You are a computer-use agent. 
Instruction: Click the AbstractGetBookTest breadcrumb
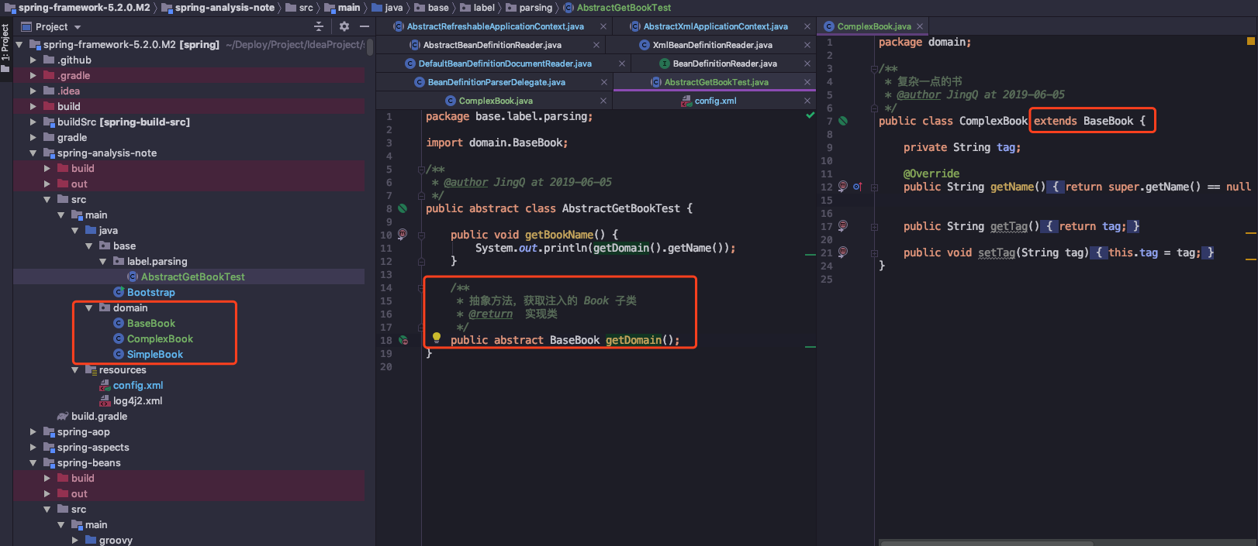click(x=617, y=8)
